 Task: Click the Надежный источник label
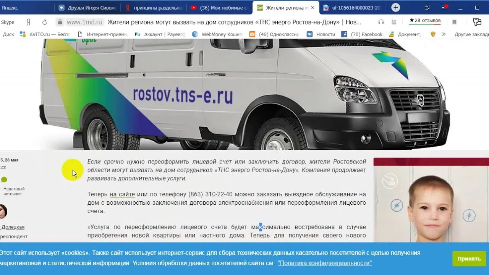[x=14, y=191]
